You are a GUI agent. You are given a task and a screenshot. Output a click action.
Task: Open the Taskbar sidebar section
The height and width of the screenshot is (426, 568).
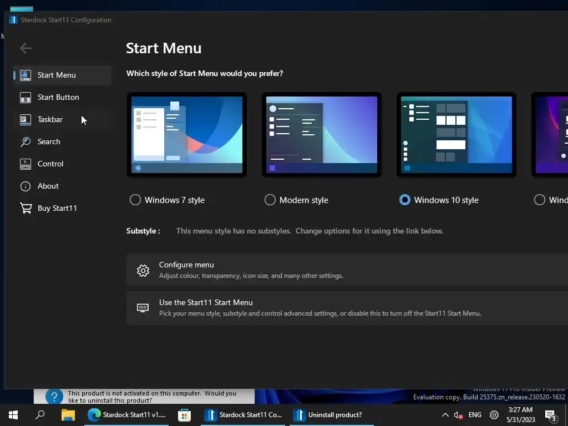[x=62, y=119]
